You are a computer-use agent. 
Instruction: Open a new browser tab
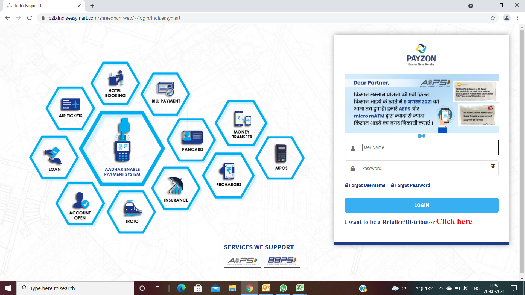click(92, 6)
